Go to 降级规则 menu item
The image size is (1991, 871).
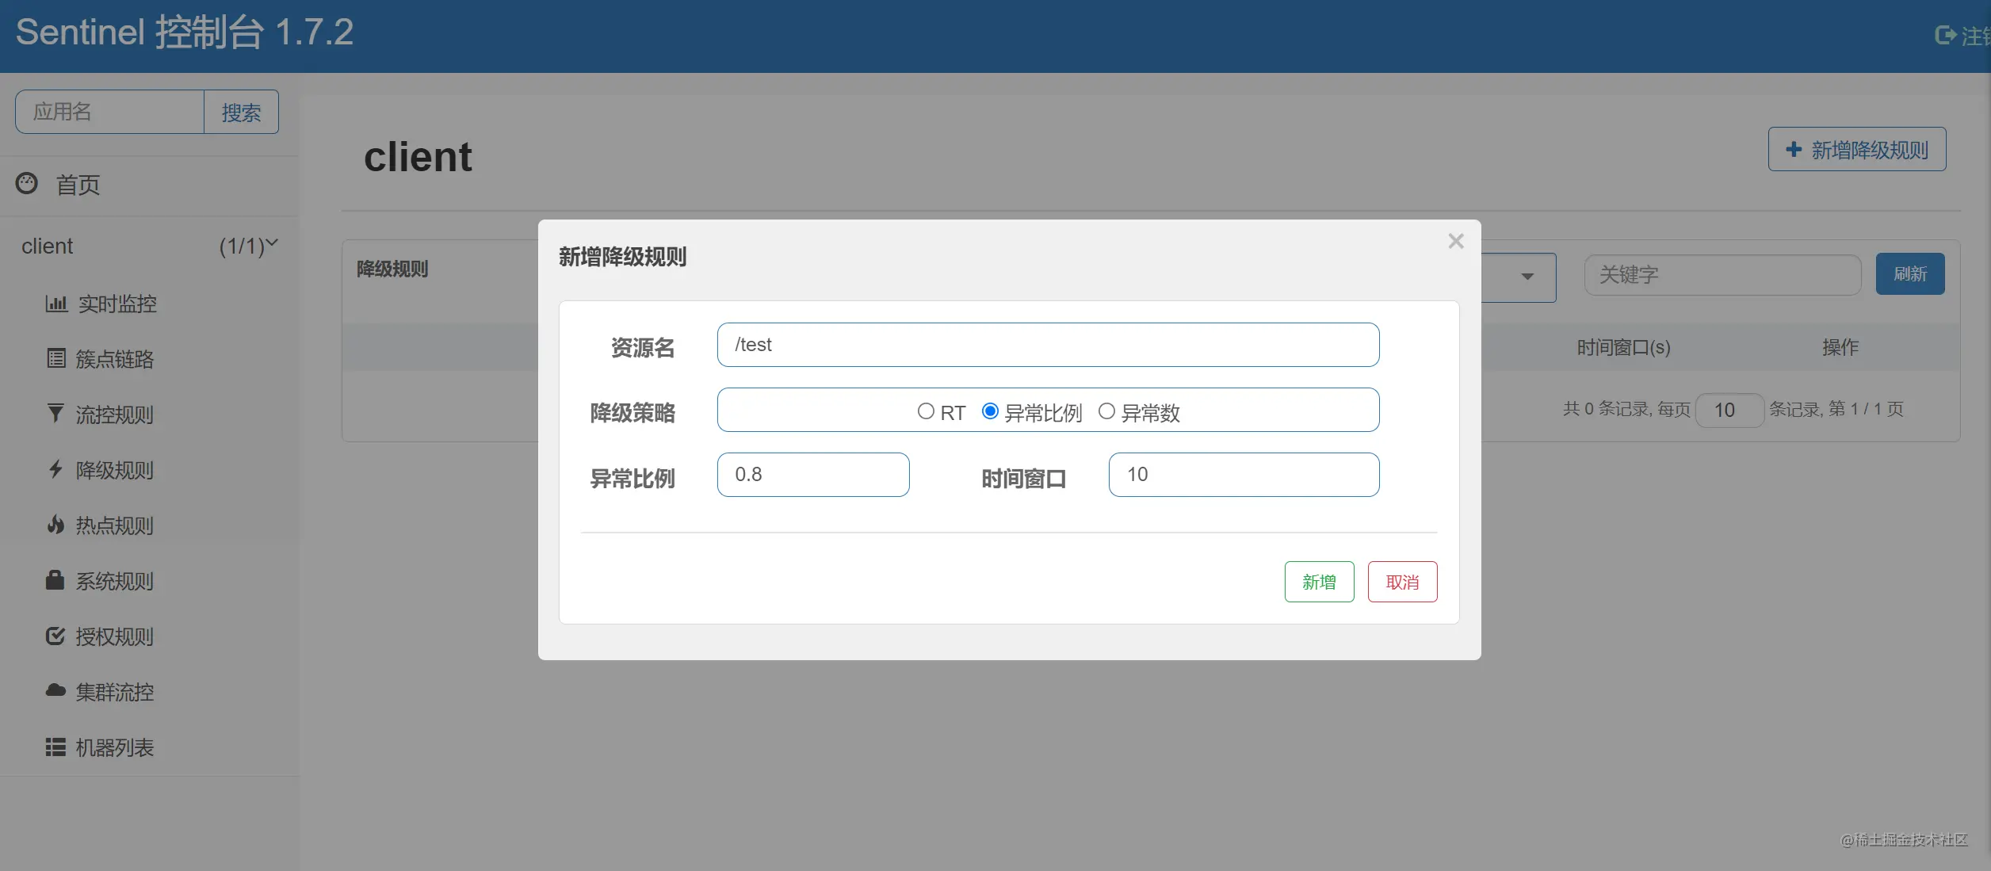(115, 470)
